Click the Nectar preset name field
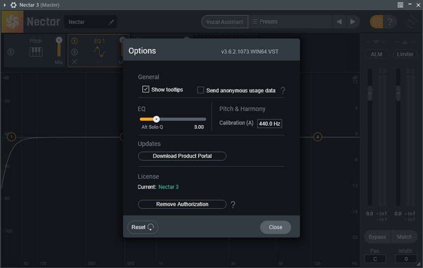Screen dimensions: 423x268 click(x=91, y=22)
